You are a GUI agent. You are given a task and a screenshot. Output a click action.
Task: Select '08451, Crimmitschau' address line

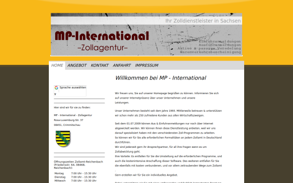click(67, 125)
